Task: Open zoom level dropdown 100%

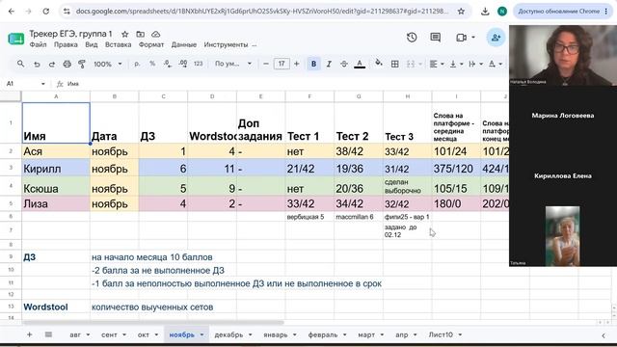Action: tap(107, 64)
